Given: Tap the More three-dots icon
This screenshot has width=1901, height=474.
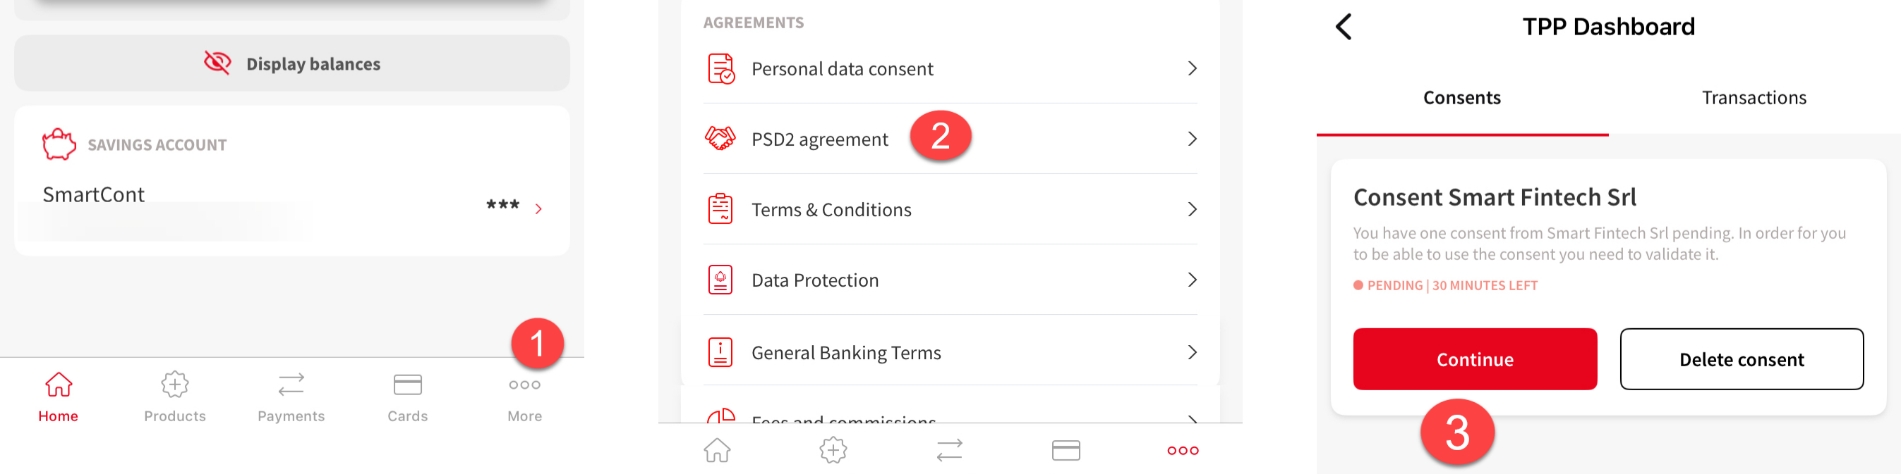Looking at the screenshot, I should 525,385.
